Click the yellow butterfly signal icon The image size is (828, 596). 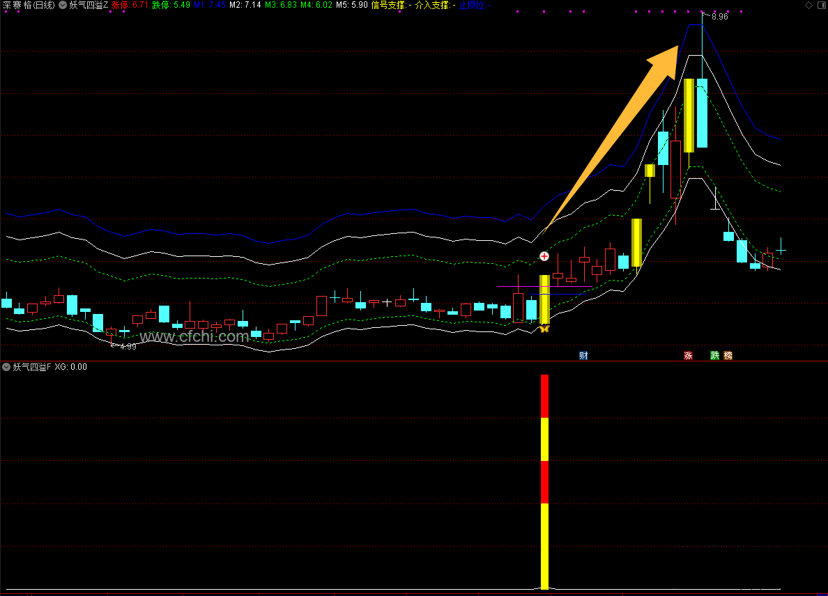tap(544, 329)
